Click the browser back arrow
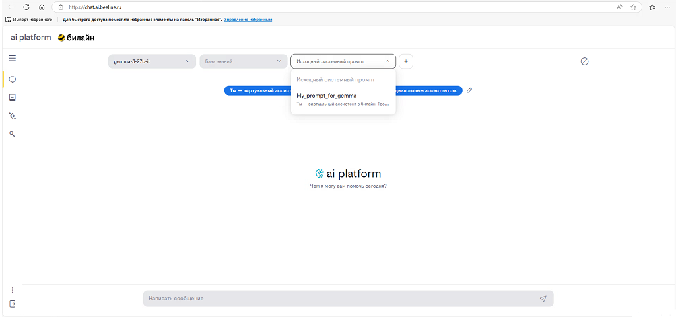Image resolution: width=676 pixels, height=317 pixels. (x=11, y=7)
